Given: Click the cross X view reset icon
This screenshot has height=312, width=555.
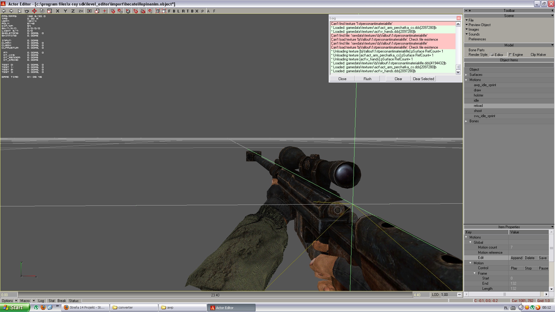Looking at the screenshot, I should click(197, 11).
